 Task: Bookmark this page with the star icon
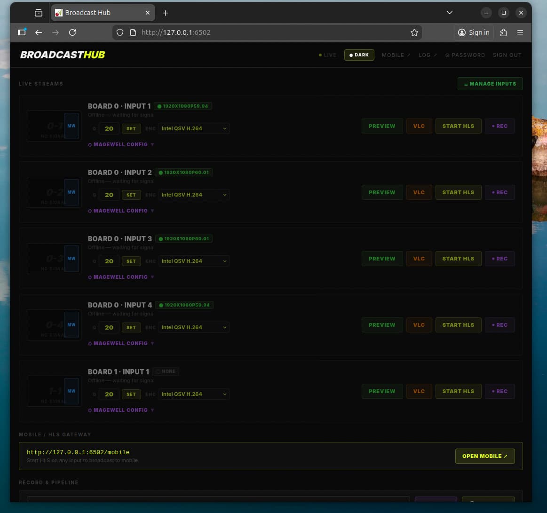pyautogui.click(x=414, y=32)
